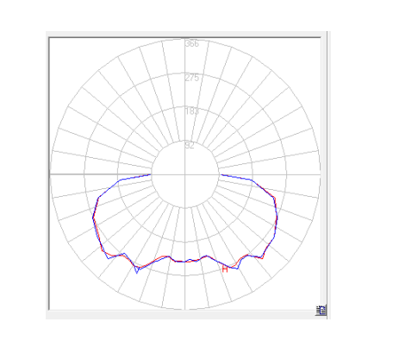Click the curve's rightmost extreme point
This screenshot has height=341, width=393.
(x=277, y=218)
